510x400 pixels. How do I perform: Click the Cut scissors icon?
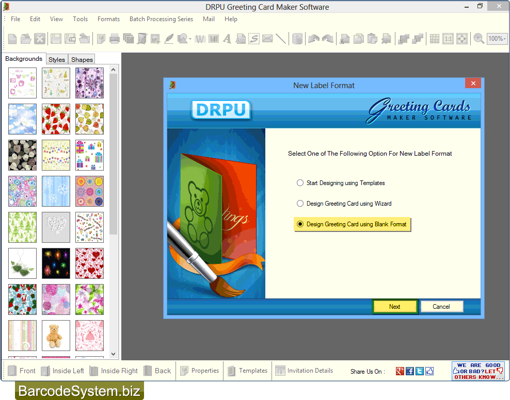[x=344, y=39]
